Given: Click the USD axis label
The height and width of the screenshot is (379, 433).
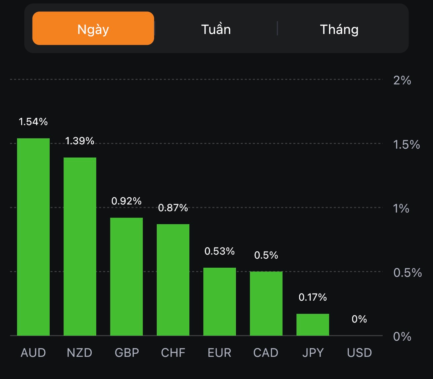Looking at the screenshot, I should (x=359, y=353).
